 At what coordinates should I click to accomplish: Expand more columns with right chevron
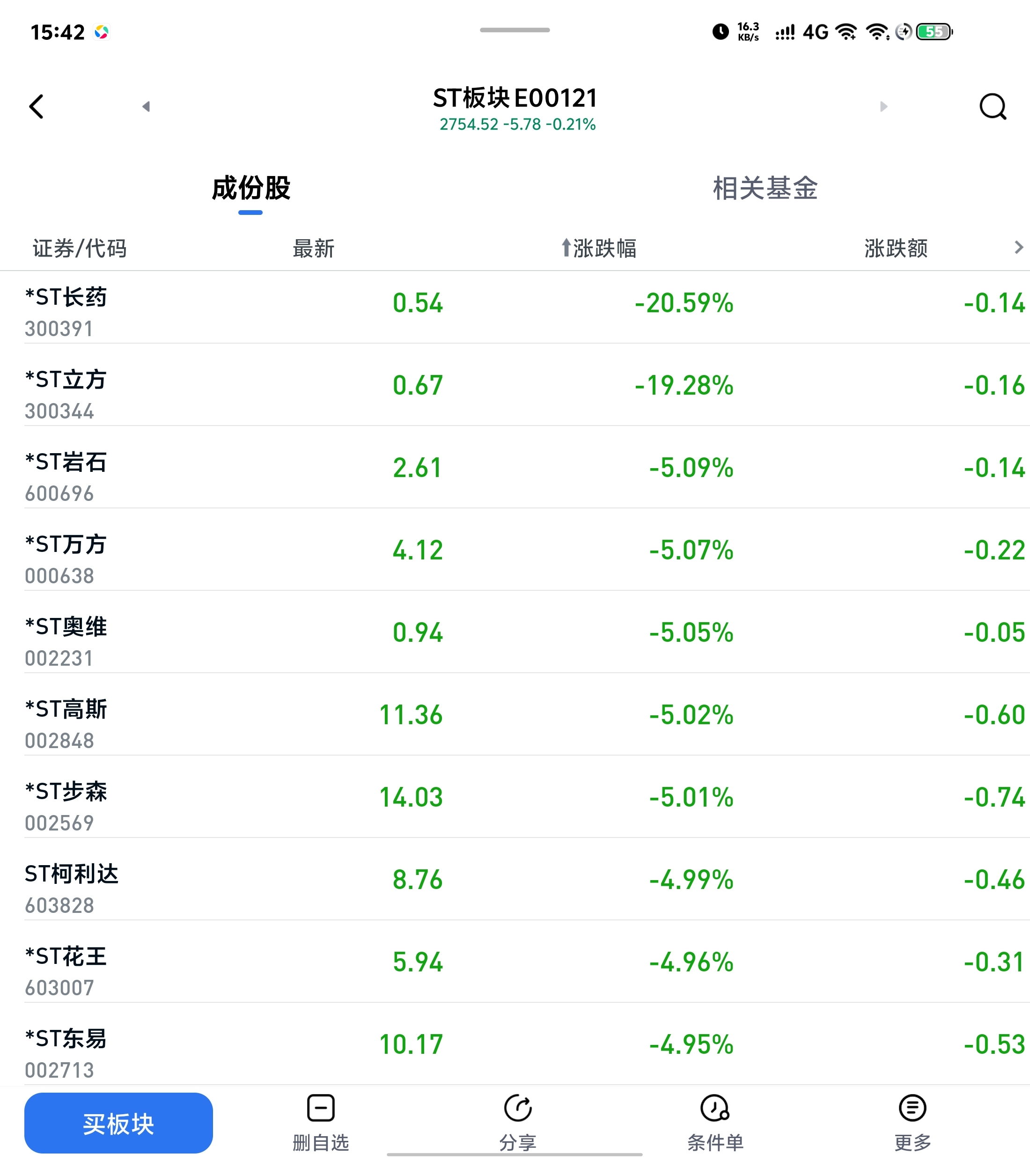click(x=1018, y=247)
